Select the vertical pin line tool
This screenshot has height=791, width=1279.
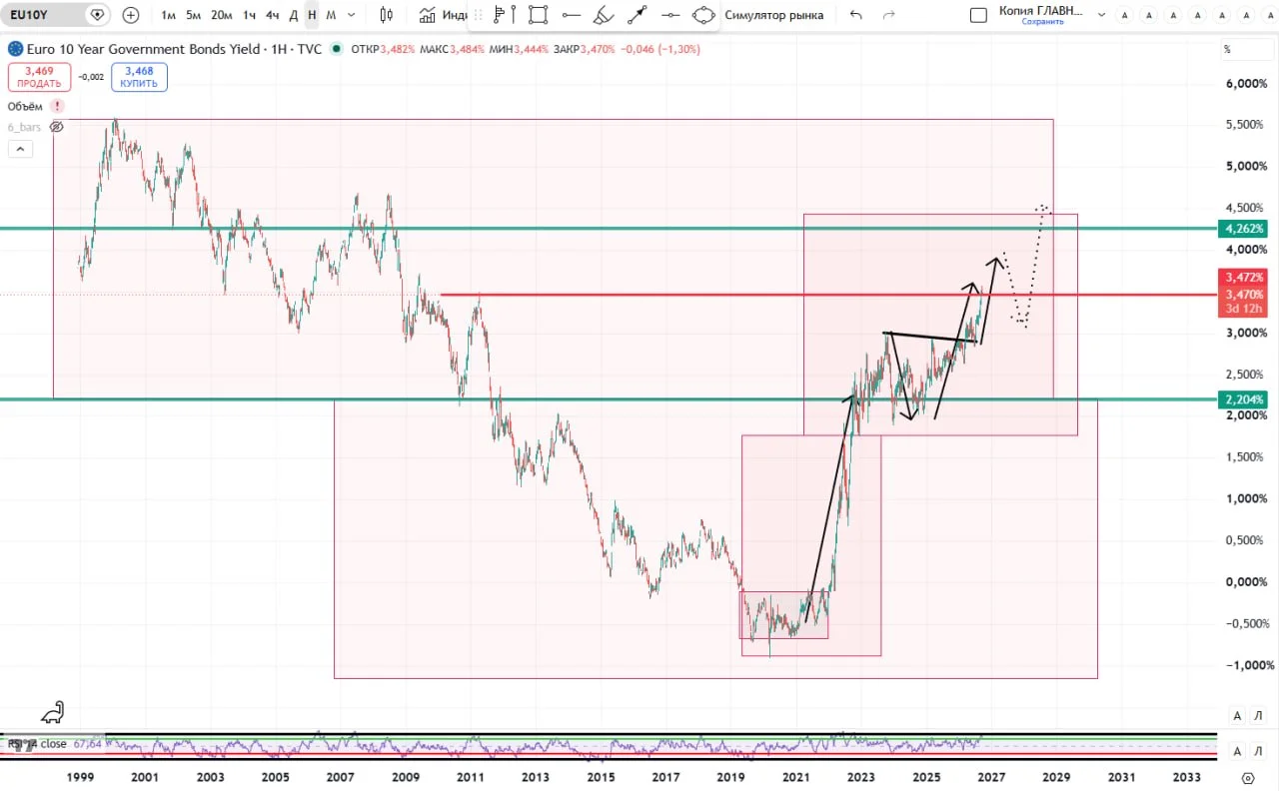tap(513, 15)
